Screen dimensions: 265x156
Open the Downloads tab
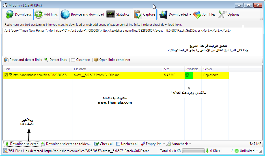coord(19,14)
